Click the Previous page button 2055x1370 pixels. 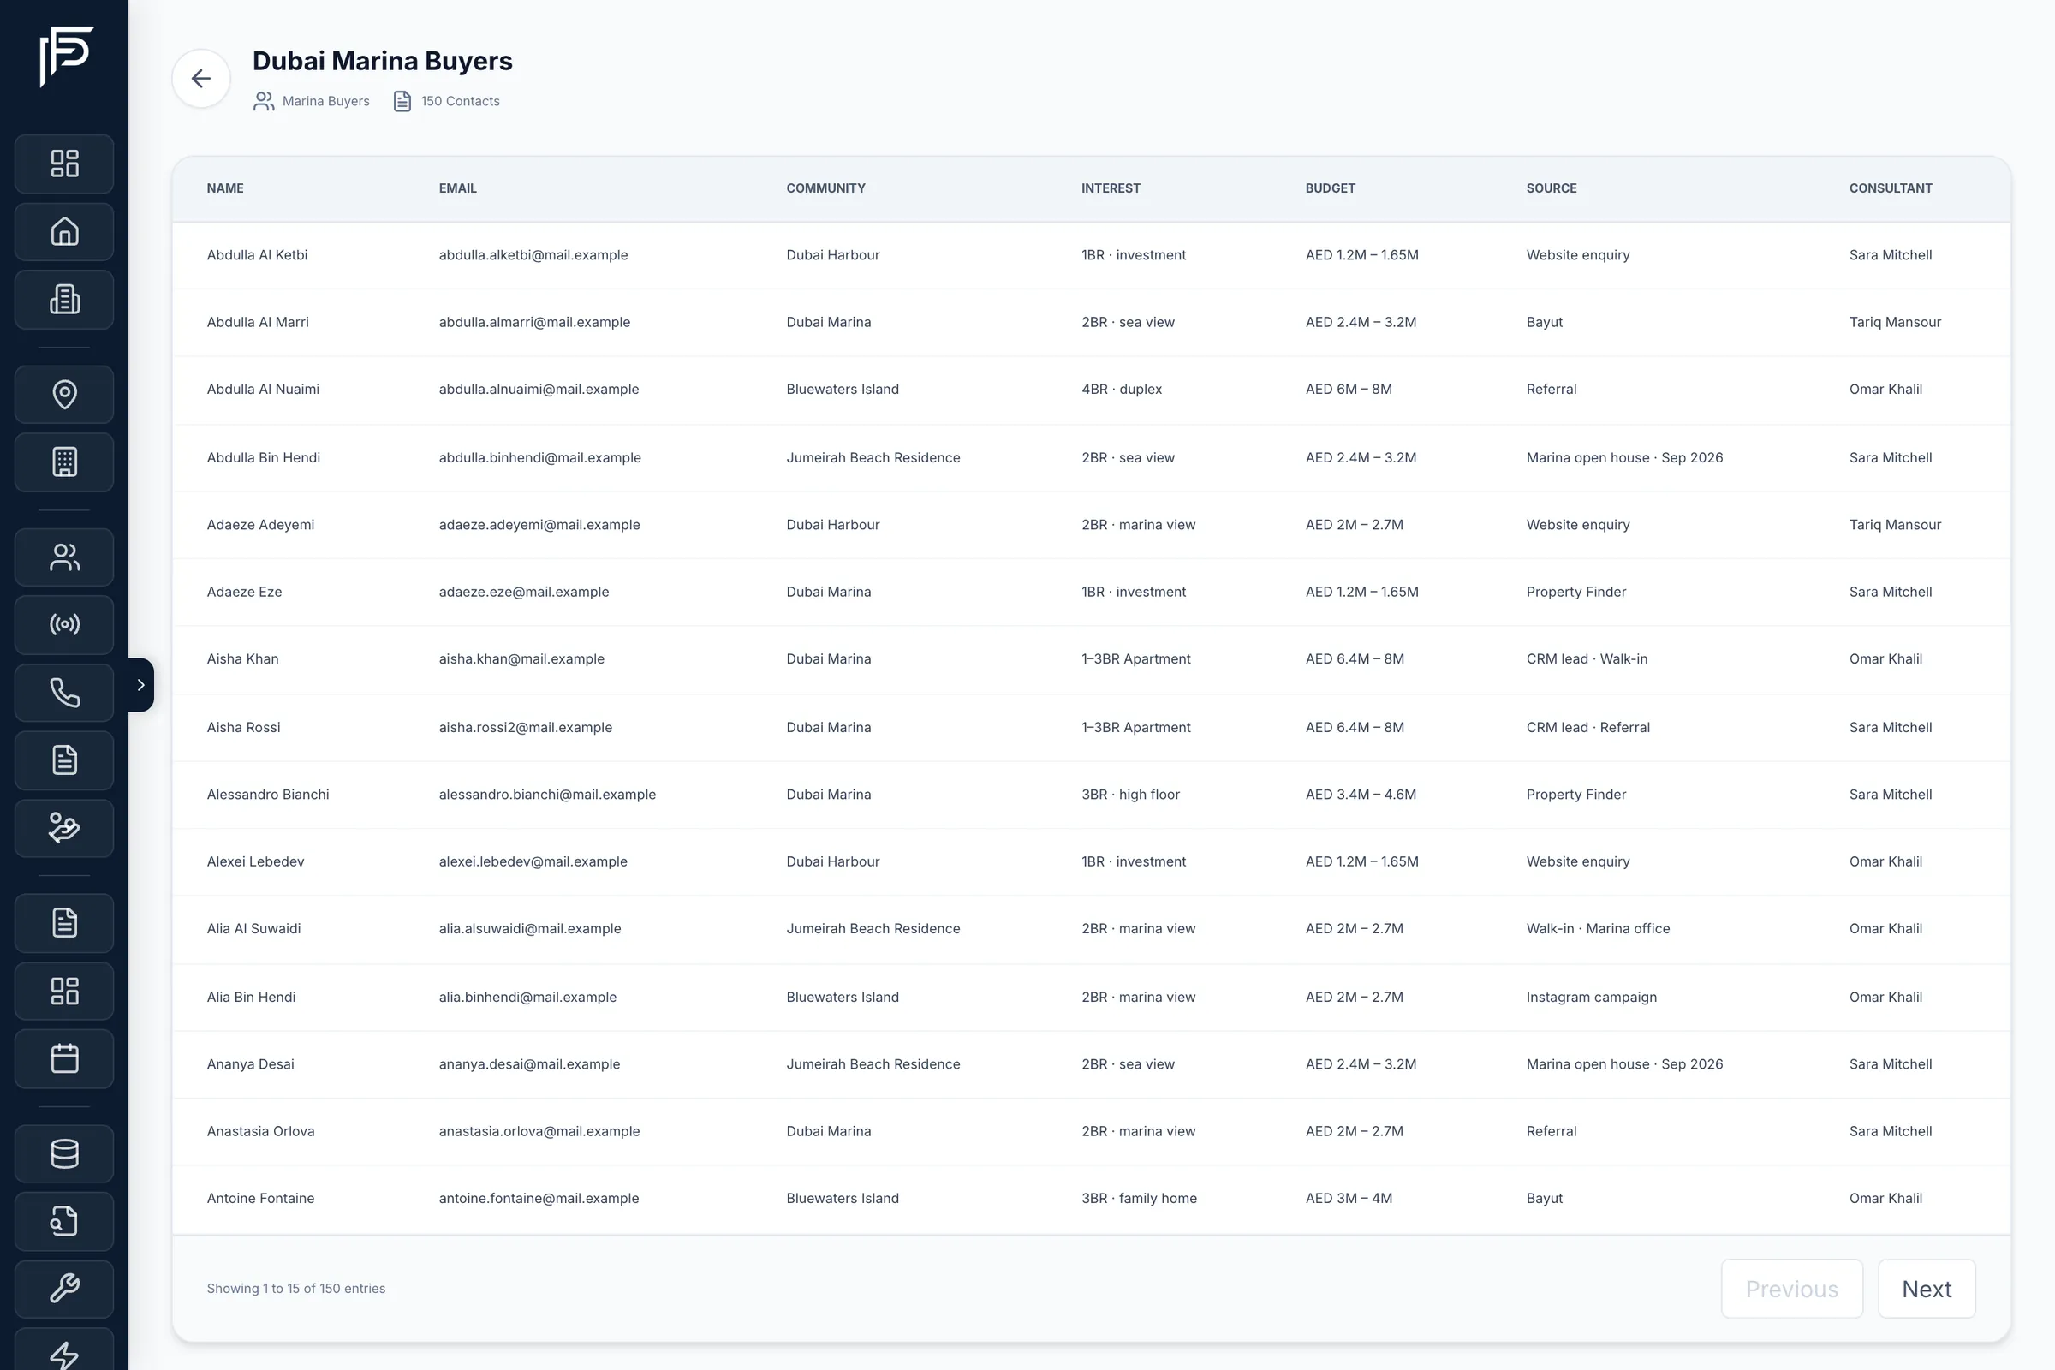point(1791,1288)
